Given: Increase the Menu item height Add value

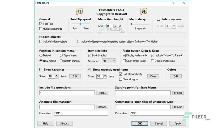Looking at the screenshot, I should coord(115,25).
